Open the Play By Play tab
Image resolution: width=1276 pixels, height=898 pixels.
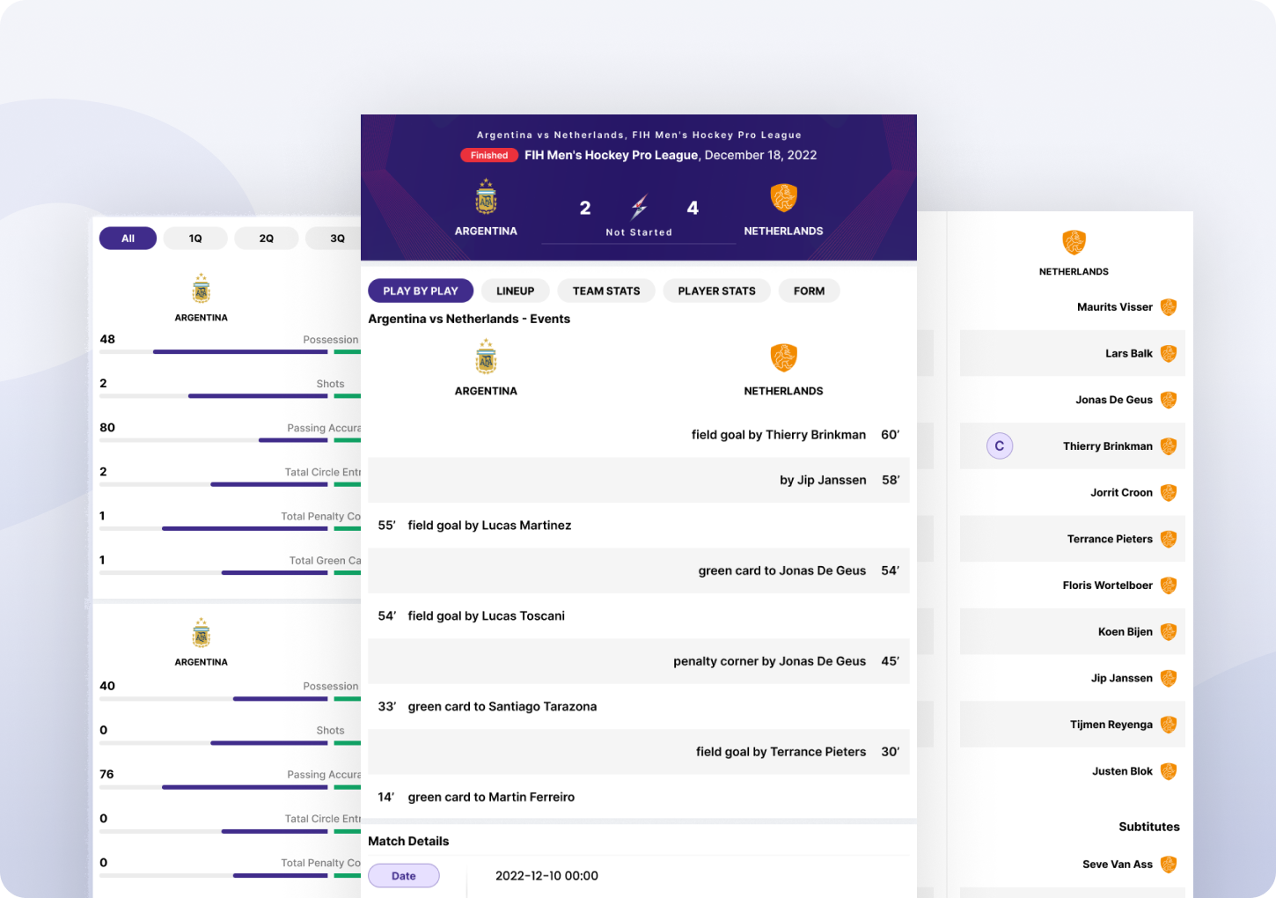[421, 291]
